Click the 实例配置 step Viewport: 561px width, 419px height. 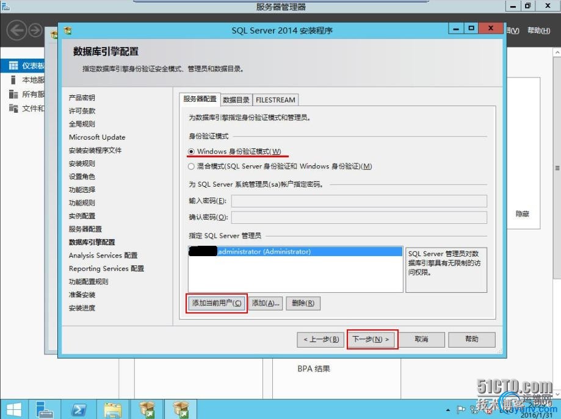pyautogui.click(x=82, y=216)
